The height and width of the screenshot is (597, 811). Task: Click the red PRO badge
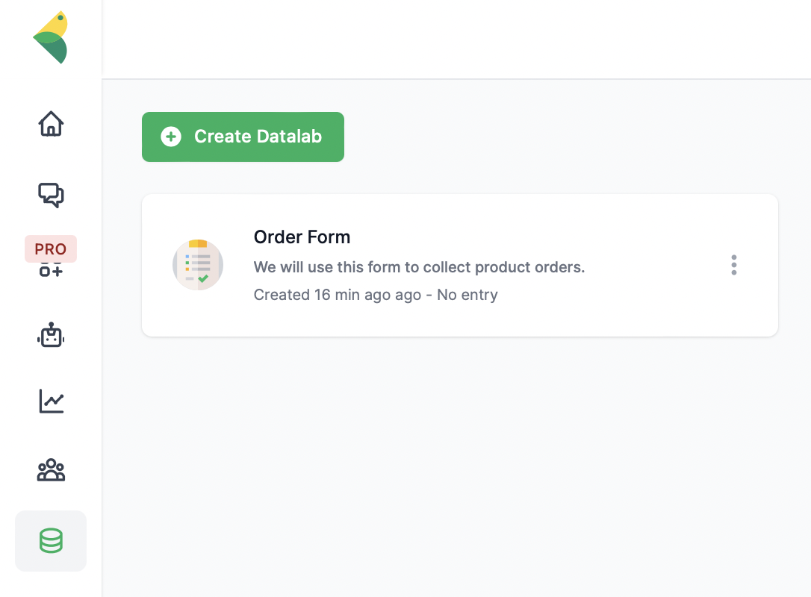click(x=51, y=249)
